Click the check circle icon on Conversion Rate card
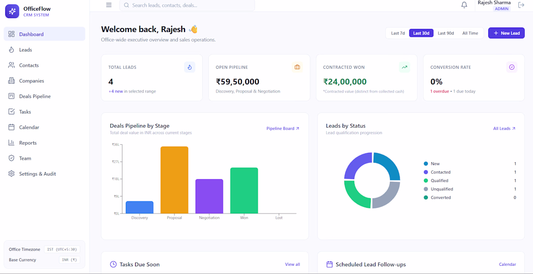 coord(512,67)
